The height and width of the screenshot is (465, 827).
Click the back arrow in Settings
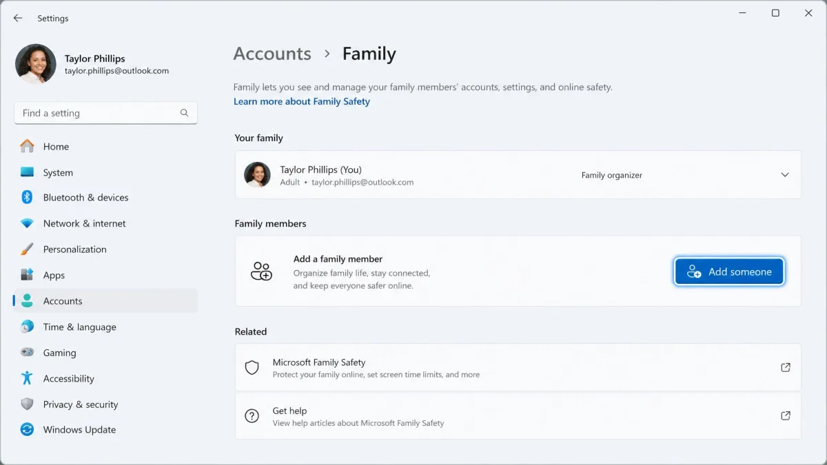coord(18,18)
